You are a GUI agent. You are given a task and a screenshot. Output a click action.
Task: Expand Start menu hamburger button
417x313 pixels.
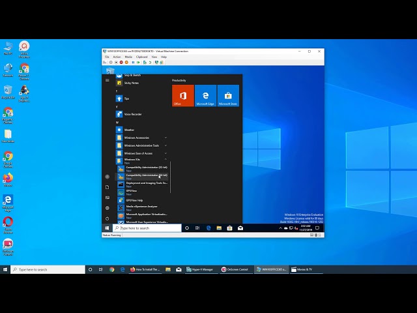107,80
